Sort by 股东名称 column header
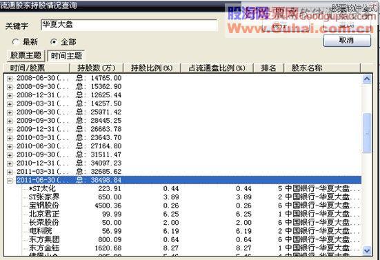The height and width of the screenshot is (260, 380). click(x=322, y=68)
